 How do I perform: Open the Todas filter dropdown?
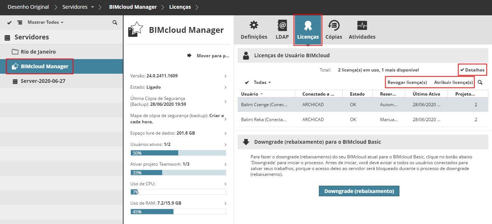point(262,82)
